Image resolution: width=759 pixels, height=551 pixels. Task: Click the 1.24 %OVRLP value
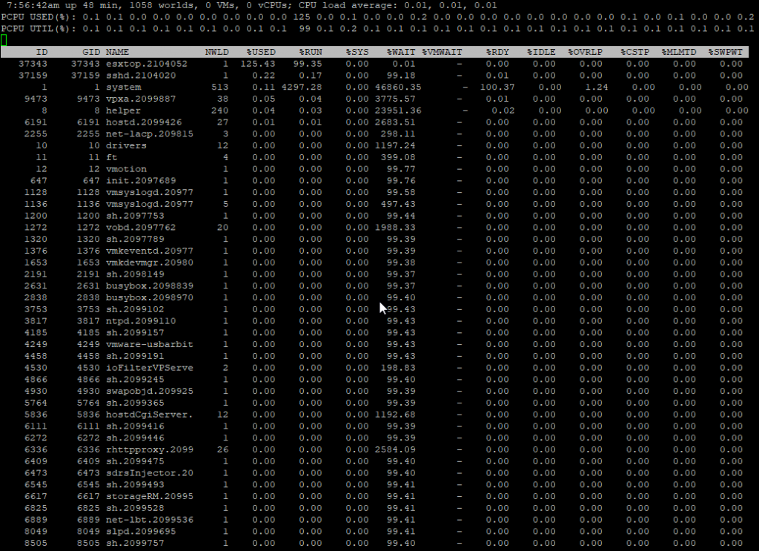[597, 88]
